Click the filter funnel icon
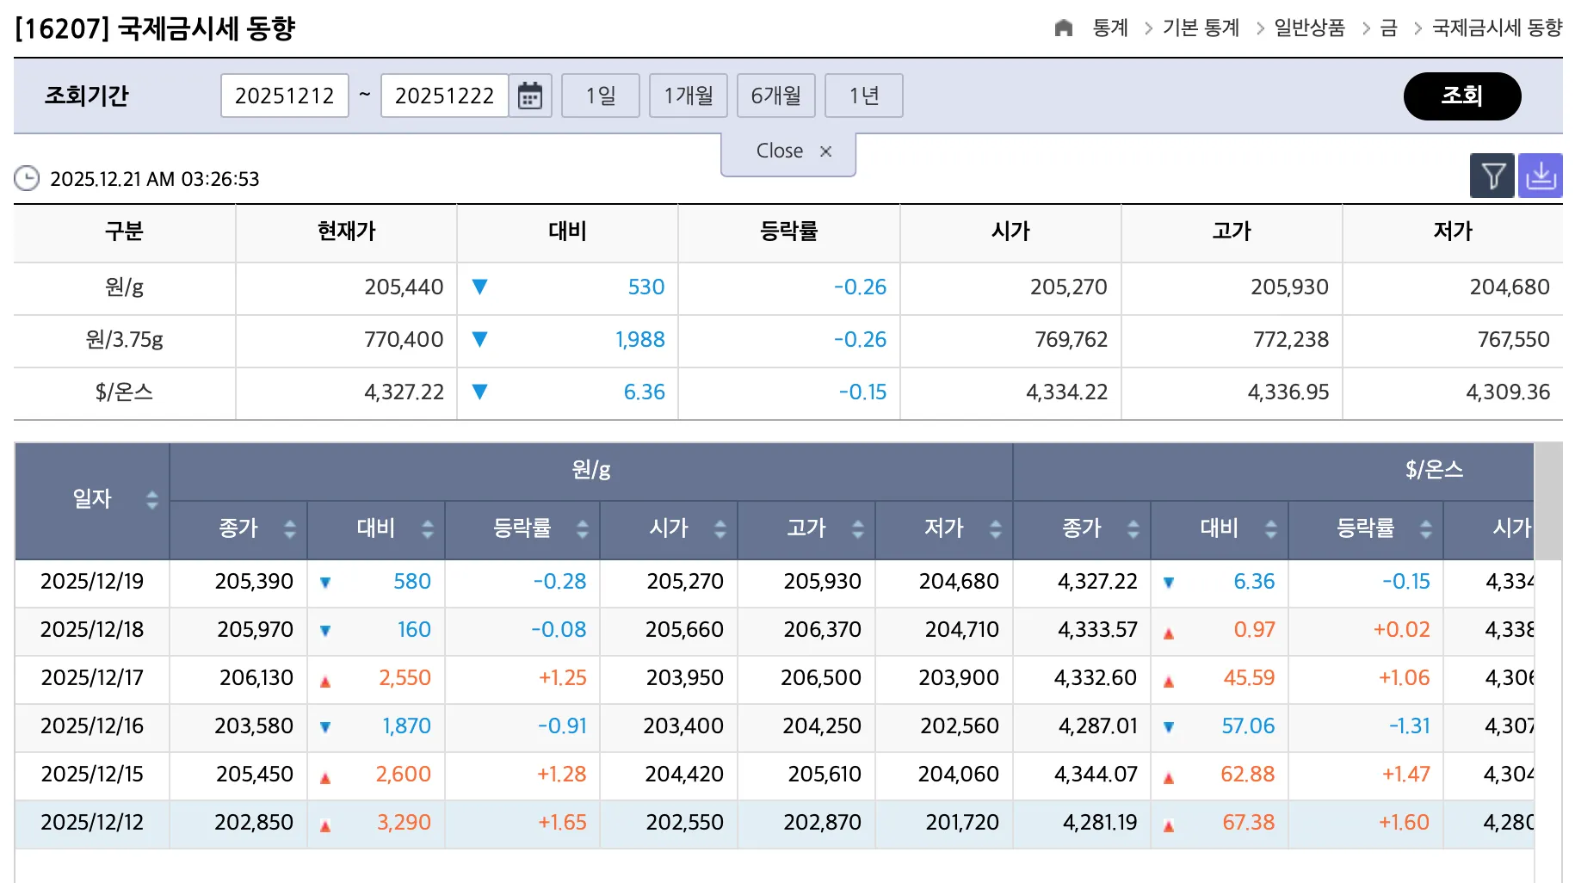Screen dimensions: 1575x883 coord(1492,176)
